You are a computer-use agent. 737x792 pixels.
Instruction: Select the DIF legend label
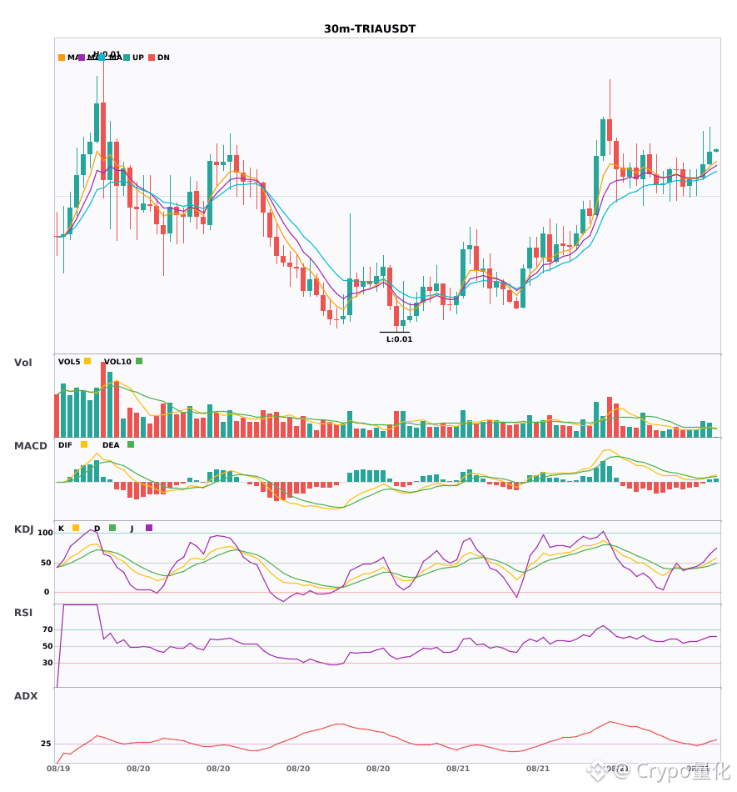point(65,445)
